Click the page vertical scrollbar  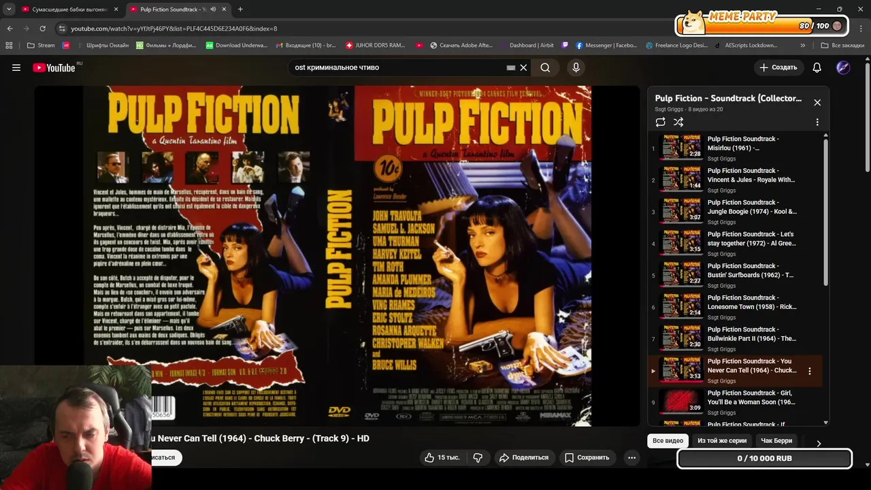(868, 116)
